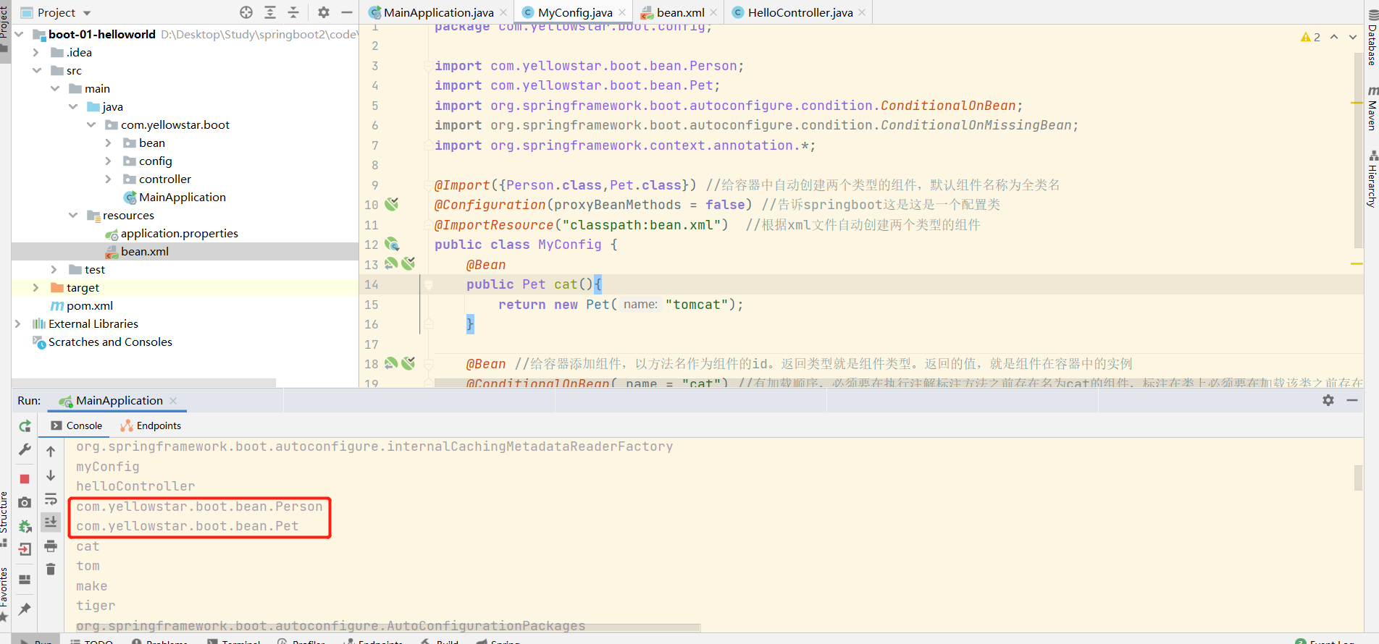This screenshot has width=1379, height=644.
Task: Collapse the main folder
Action: click(55, 88)
